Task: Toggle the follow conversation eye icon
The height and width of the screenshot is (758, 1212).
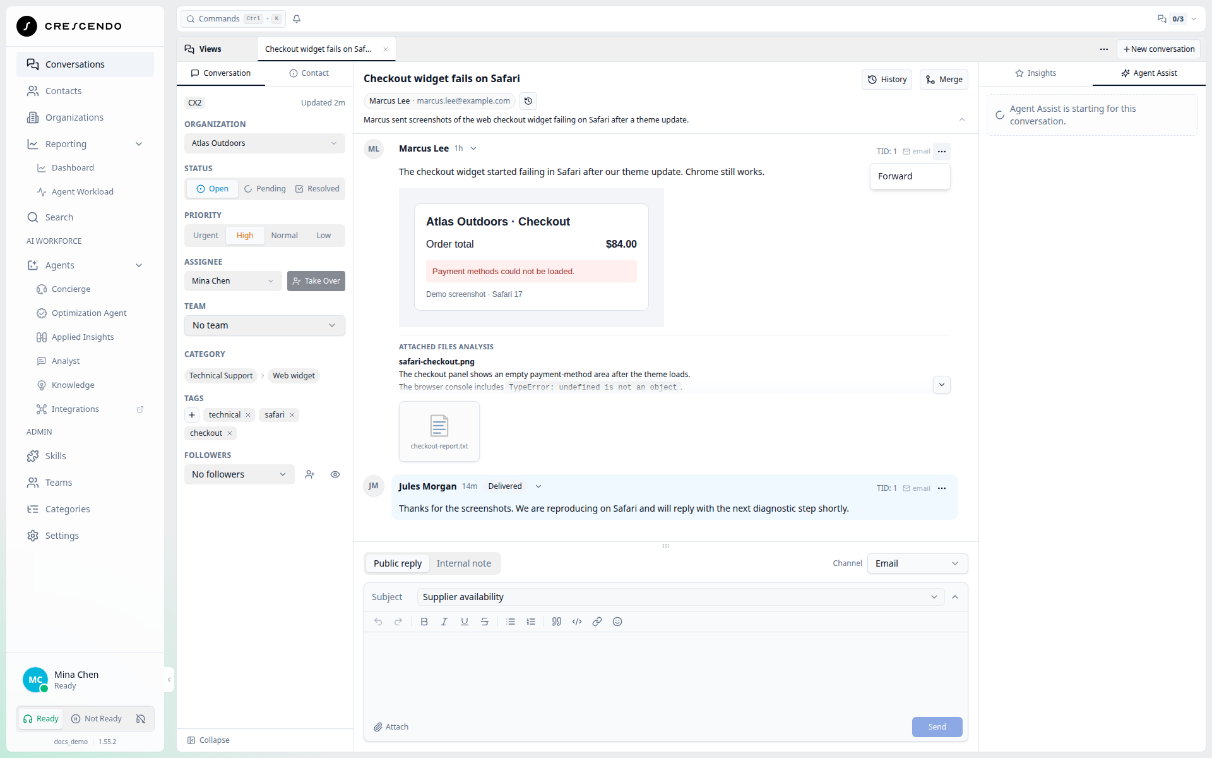Action: point(335,474)
